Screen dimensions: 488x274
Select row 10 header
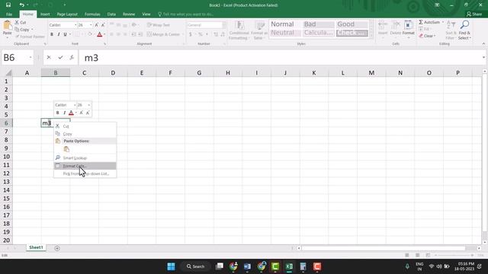[x=6, y=157]
